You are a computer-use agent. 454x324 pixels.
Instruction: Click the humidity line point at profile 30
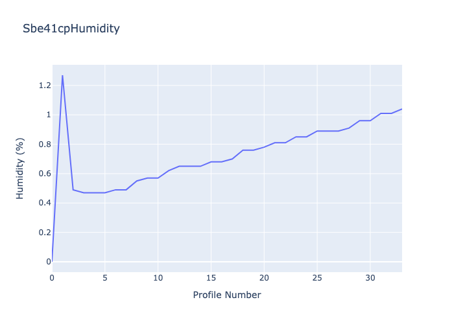370,121
